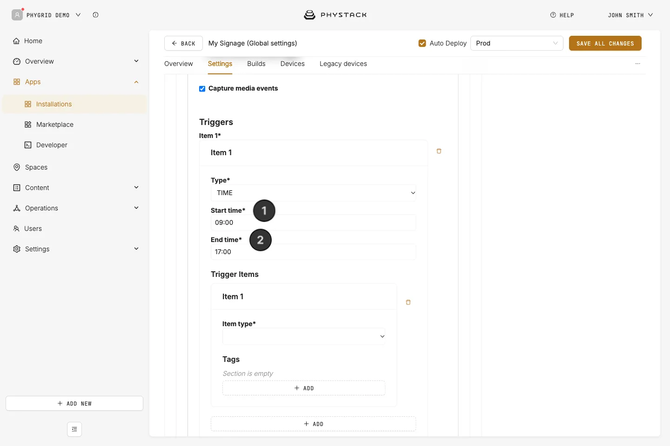Expand the Content menu chevron
670x446 pixels.
click(x=136, y=187)
